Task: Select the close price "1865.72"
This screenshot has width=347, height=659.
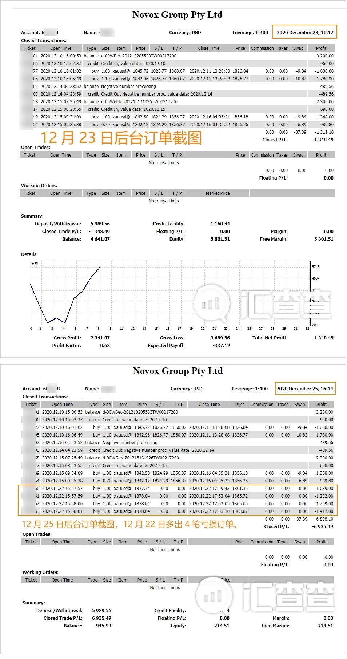Action: [240, 496]
